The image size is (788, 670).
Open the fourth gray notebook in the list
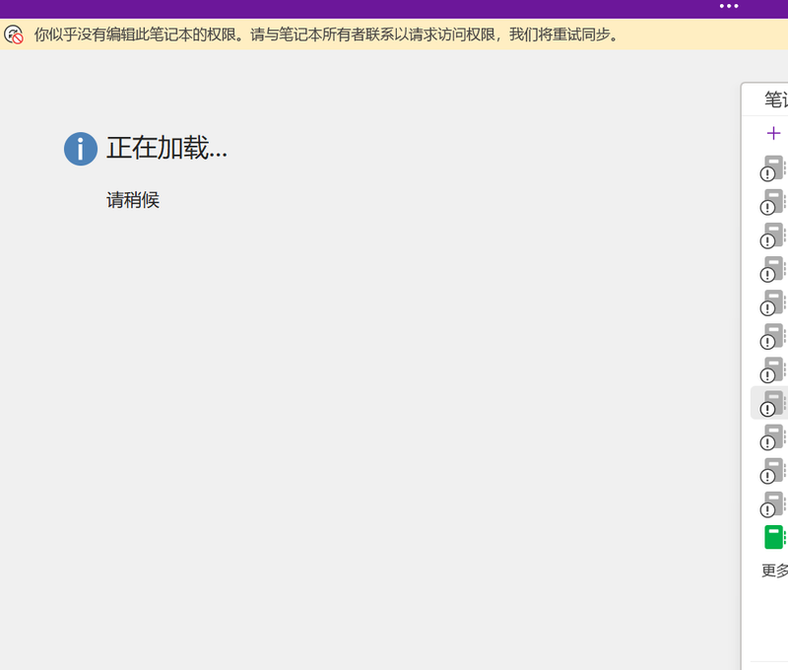click(x=773, y=269)
